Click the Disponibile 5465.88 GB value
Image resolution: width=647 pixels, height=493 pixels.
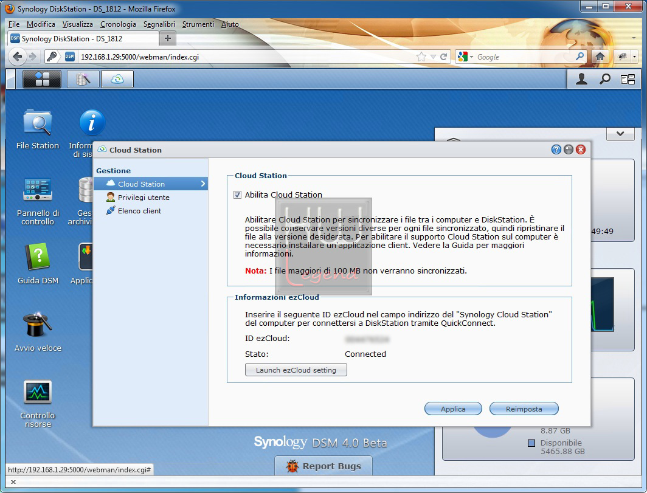[563, 451]
